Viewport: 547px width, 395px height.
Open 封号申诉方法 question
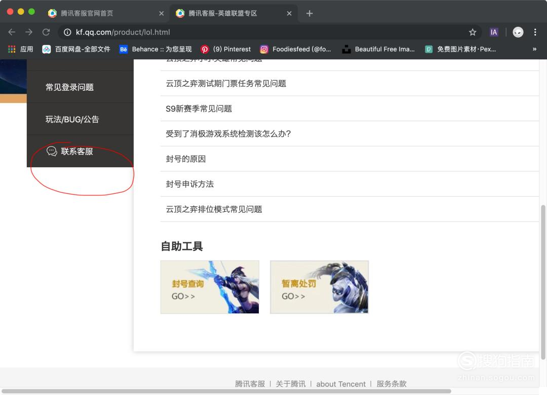349,184
